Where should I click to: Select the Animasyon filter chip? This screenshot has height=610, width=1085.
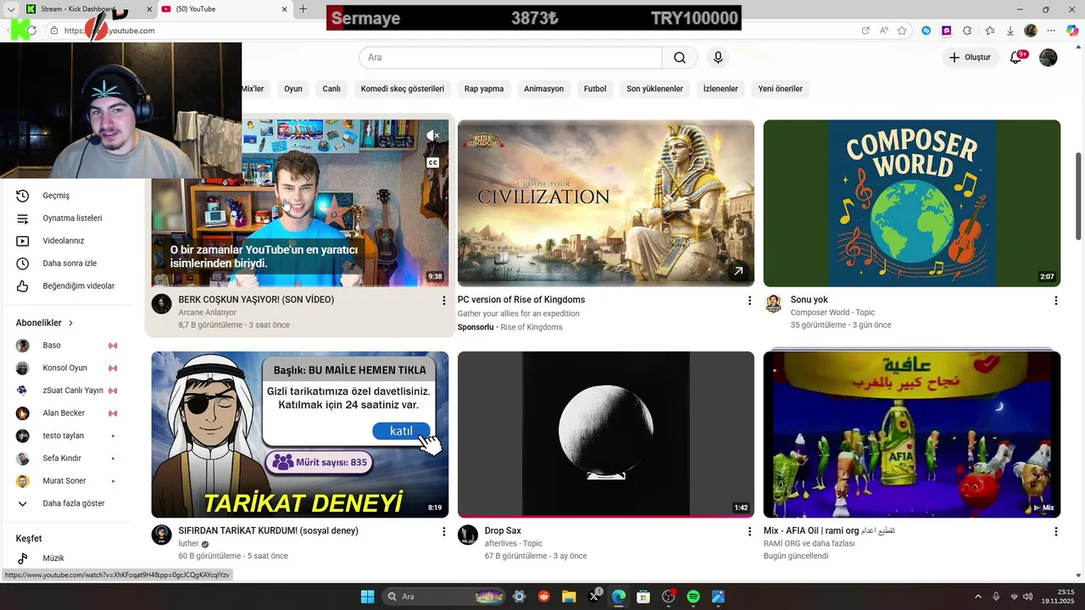pyautogui.click(x=543, y=89)
